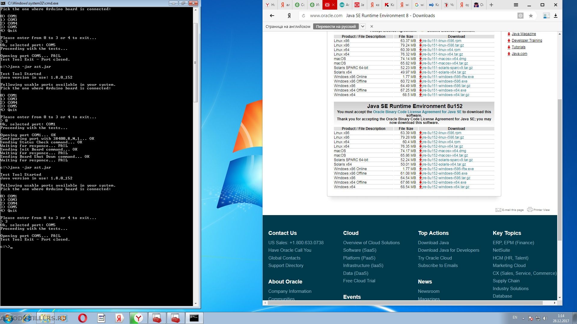Image resolution: width=577 pixels, height=324 pixels.
Task: Click the Yandex home logo button
Action: pyautogui.click(x=289, y=16)
